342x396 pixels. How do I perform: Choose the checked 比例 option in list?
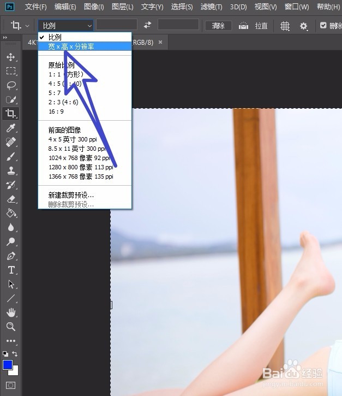click(85, 37)
